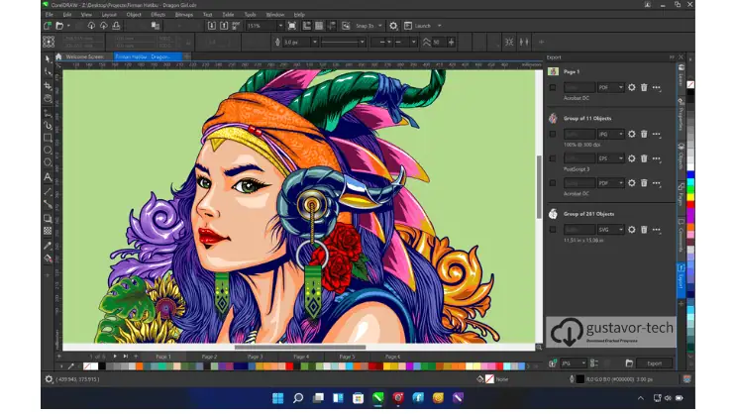Tick the Page 1 PDF checkbox
736x414 pixels.
click(x=553, y=87)
